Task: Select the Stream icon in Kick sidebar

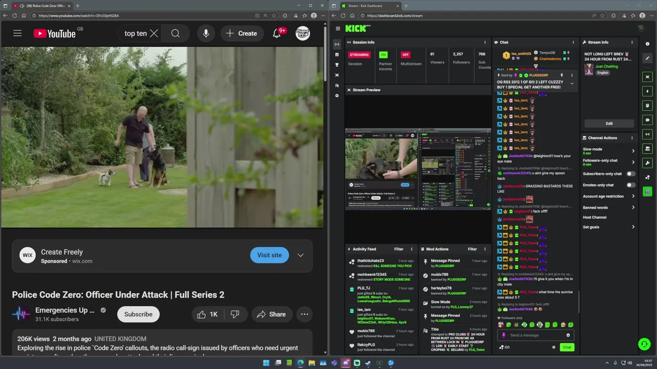Action: [337, 45]
